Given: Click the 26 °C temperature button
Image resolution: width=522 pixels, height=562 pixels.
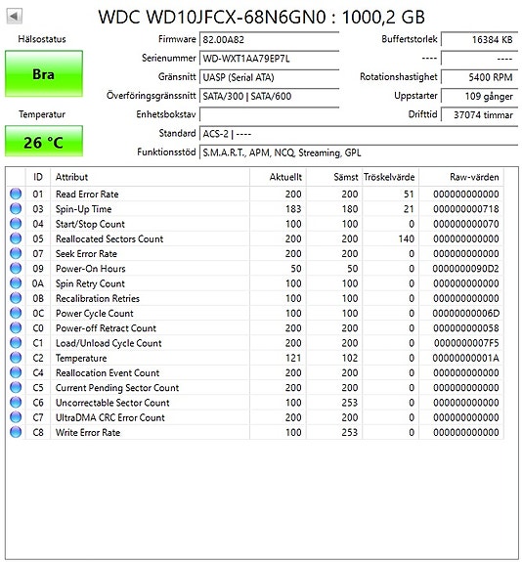Looking at the screenshot, I should [x=44, y=142].
